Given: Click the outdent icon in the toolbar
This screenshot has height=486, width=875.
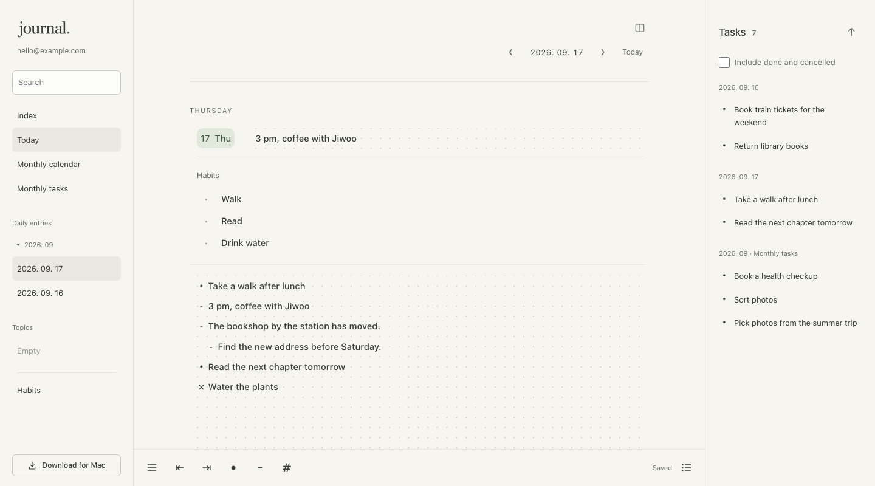Looking at the screenshot, I should (179, 468).
